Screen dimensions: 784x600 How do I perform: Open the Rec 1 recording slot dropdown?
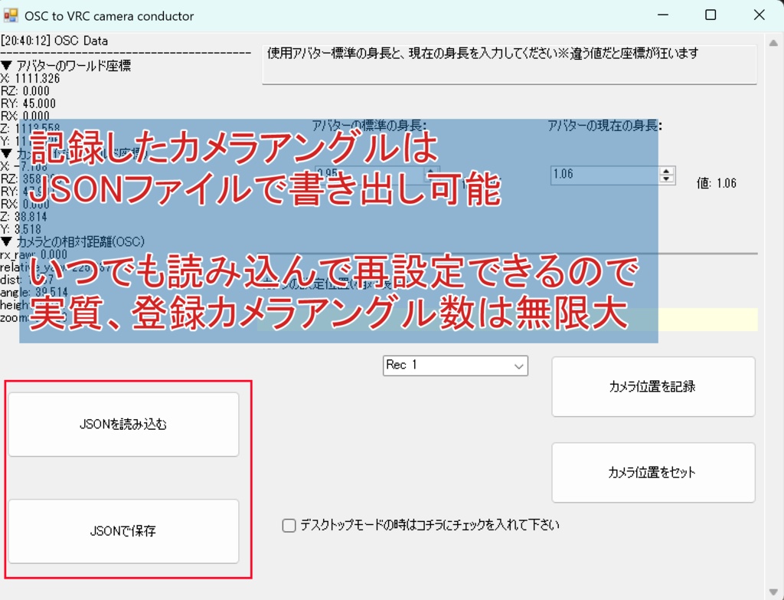click(455, 366)
